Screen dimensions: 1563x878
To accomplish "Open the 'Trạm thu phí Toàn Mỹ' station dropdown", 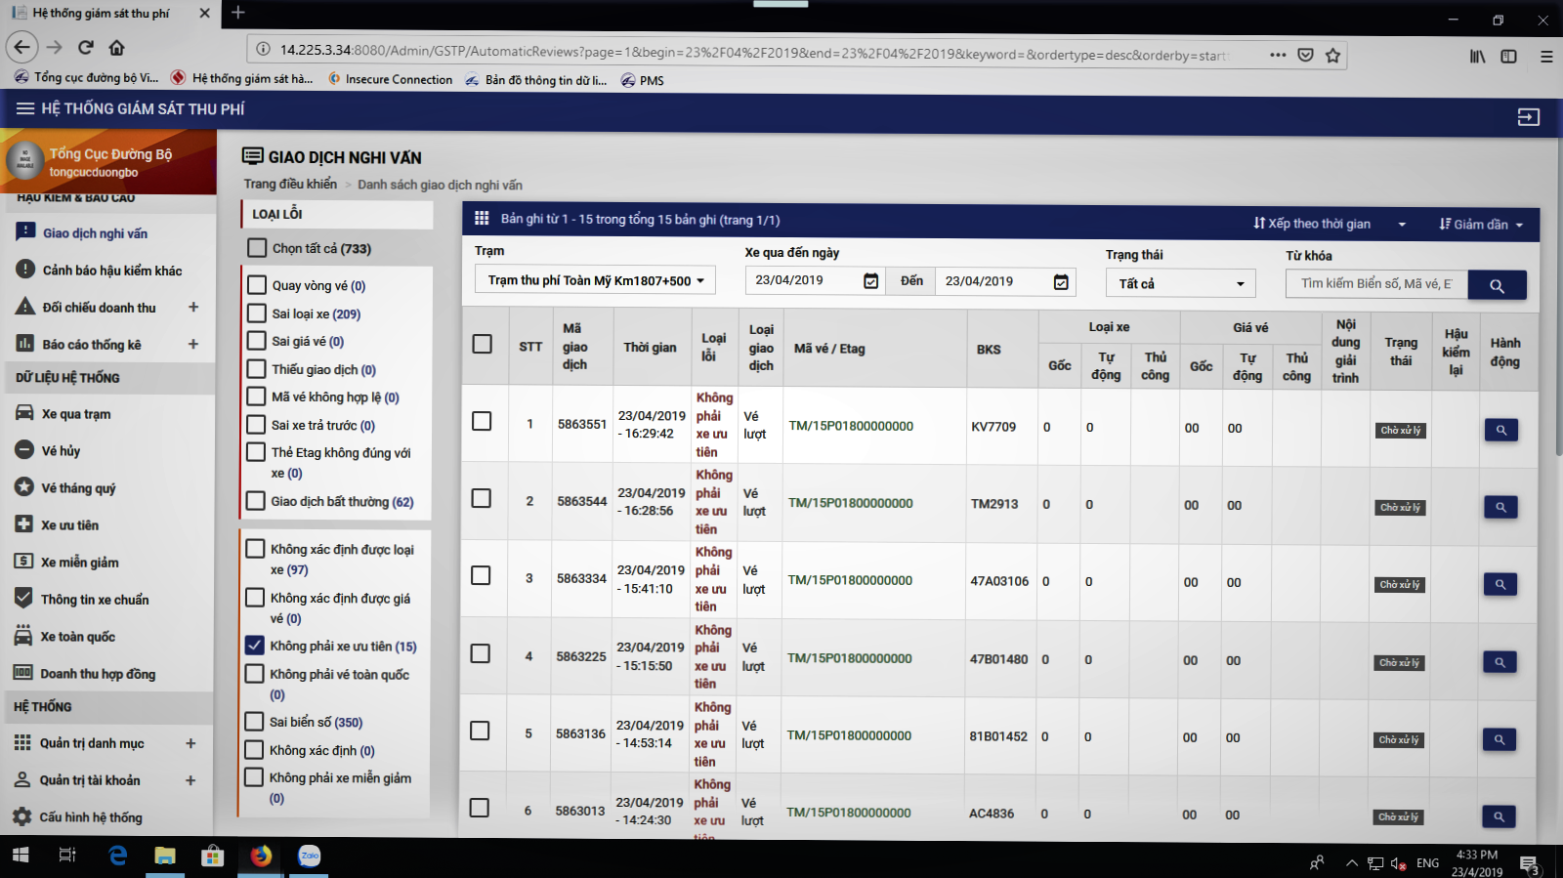I will click(x=596, y=280).
